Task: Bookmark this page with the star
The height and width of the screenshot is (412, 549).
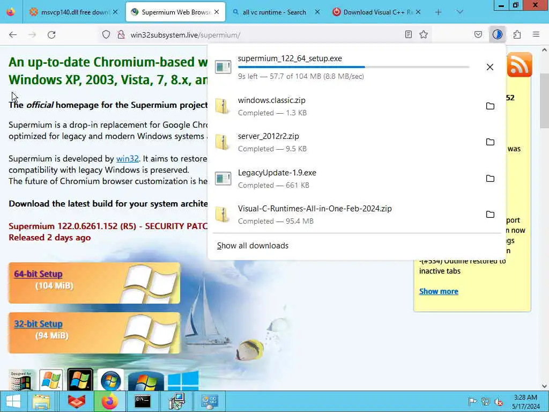Action: coord(424,34)
